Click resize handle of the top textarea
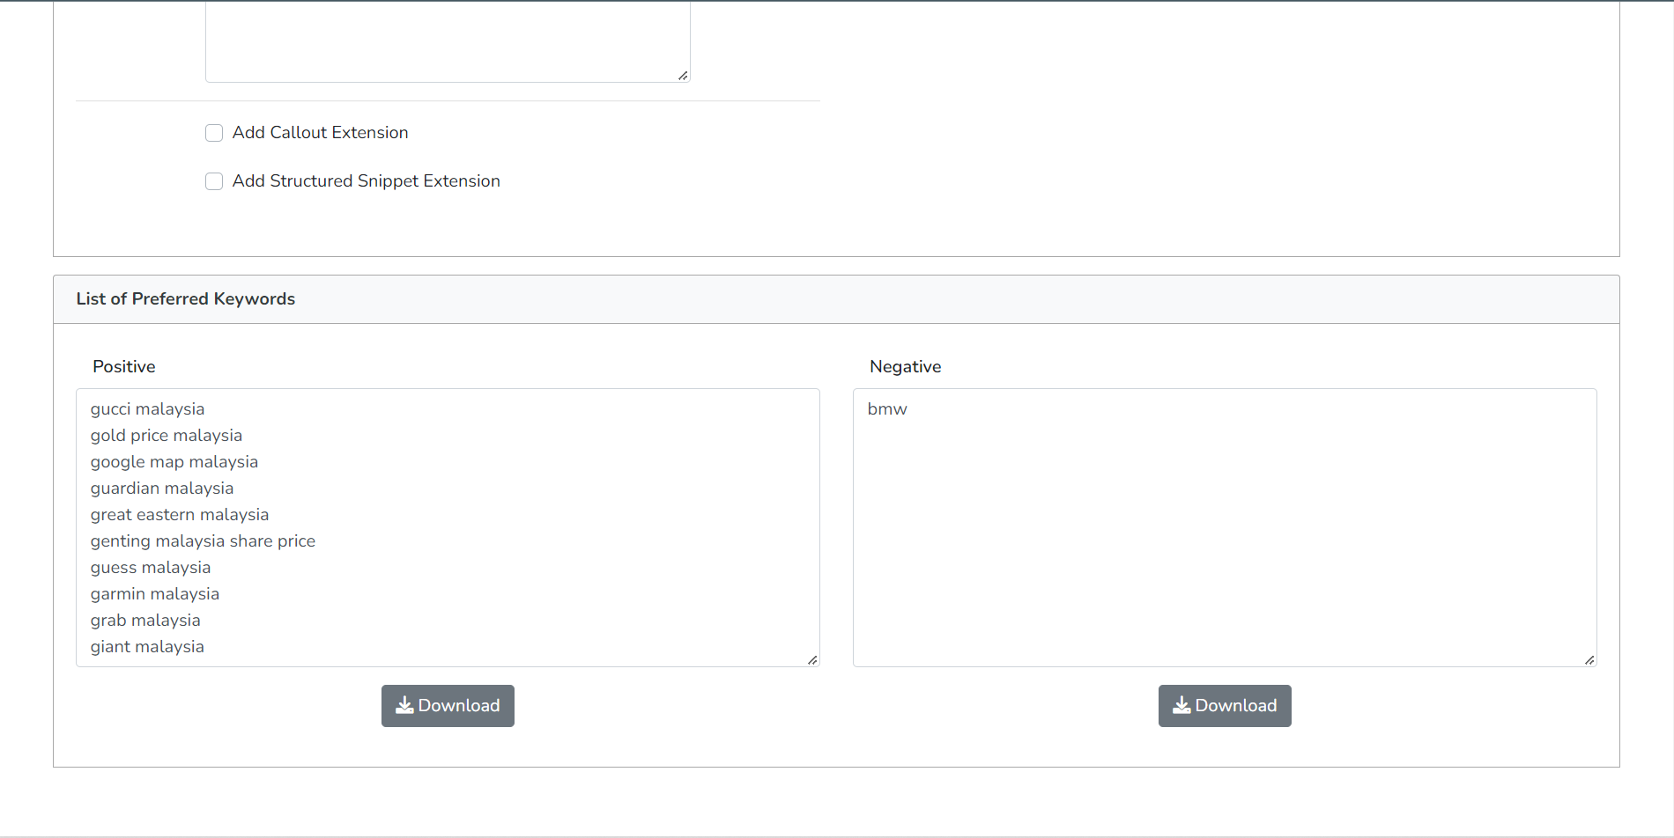Viewport: 1674px width, 838px height. (x=683, y=76)
